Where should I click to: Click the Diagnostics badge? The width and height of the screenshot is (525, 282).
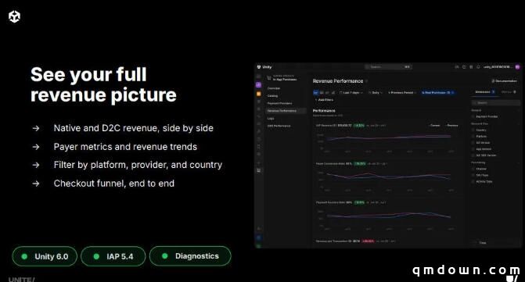190,256
